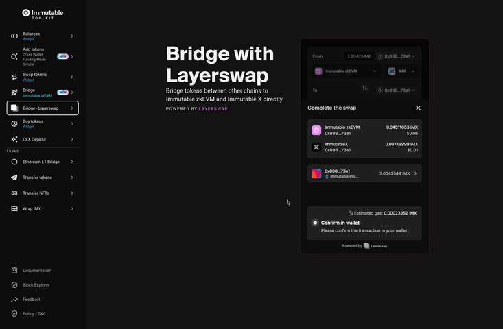Click the Estimated gas 0.00023352 IMX value
The image size is (503, 329).
point(400,213)
